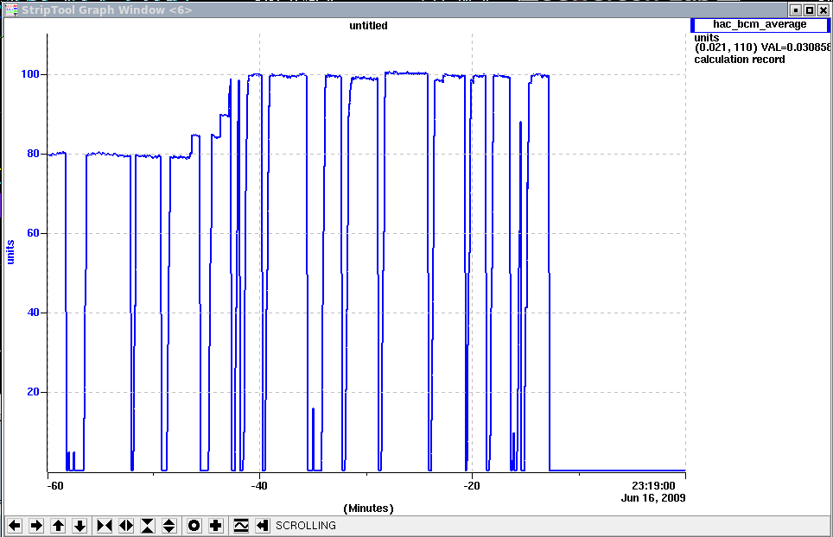The width and height of the screenshot is (833, 537).
Task: Maximize the StripTool Graph Window
Action: (810, 10)
